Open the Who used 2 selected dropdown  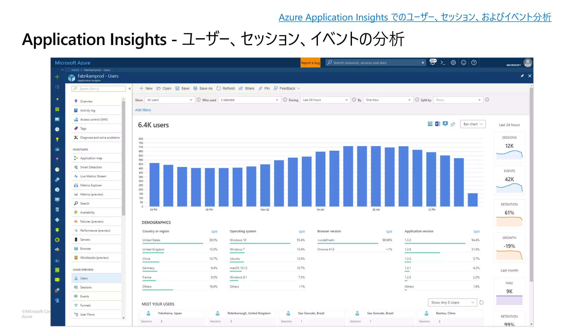click(249, 100)
